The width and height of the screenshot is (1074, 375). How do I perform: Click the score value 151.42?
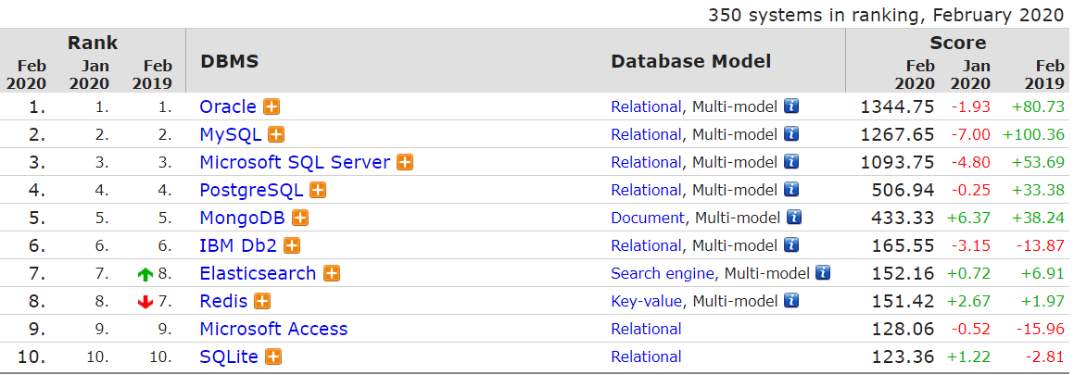pos(903,301)
